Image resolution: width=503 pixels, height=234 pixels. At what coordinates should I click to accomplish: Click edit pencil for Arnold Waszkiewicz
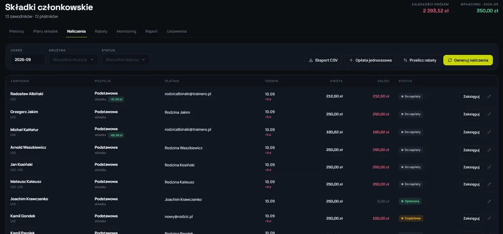tap(489, 150)
